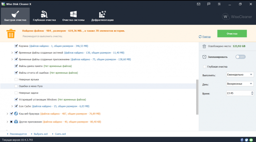Expand the Кэш веб-браузера group
Viewport: 256px width, 142px height.
tap(7, 114)
